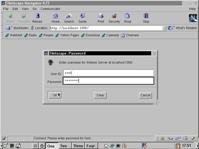Screen dimensions: 199x149
Task: Click the Netscape taskbar entry on panel
Action: click(x=144, y=146)
